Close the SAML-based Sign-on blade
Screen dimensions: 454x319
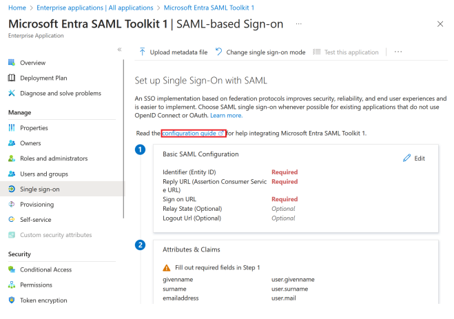click(440, 24)
